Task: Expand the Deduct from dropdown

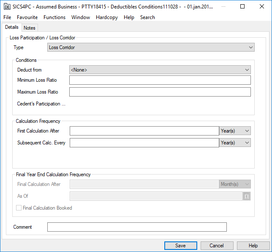Action: tap(160, 69)
